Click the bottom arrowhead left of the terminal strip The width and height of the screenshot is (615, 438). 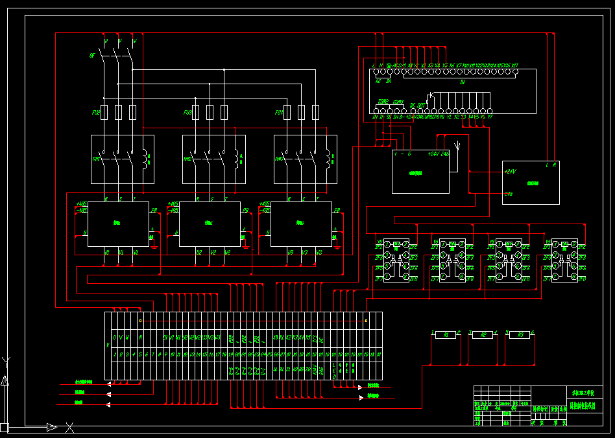[108, 405]
